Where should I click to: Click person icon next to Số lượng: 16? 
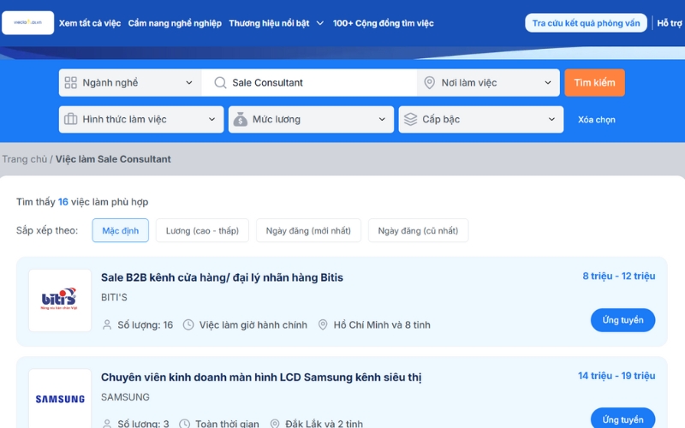[106, 325]
